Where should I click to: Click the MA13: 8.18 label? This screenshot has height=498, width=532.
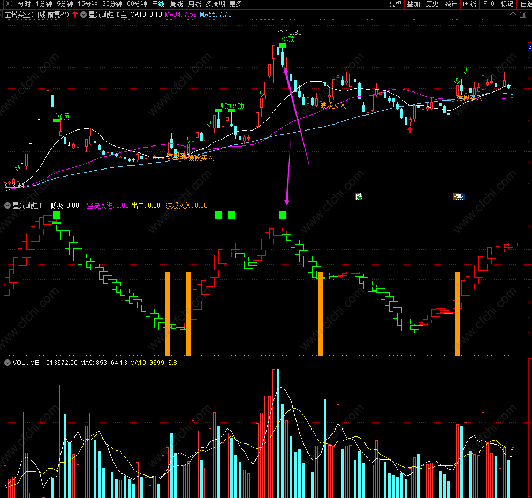146,14
